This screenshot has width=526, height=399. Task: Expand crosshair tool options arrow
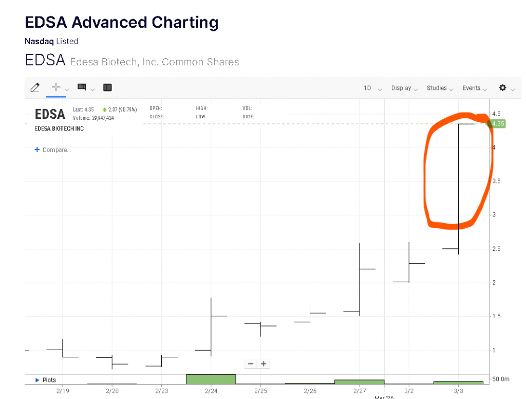(x=67, y=89)
